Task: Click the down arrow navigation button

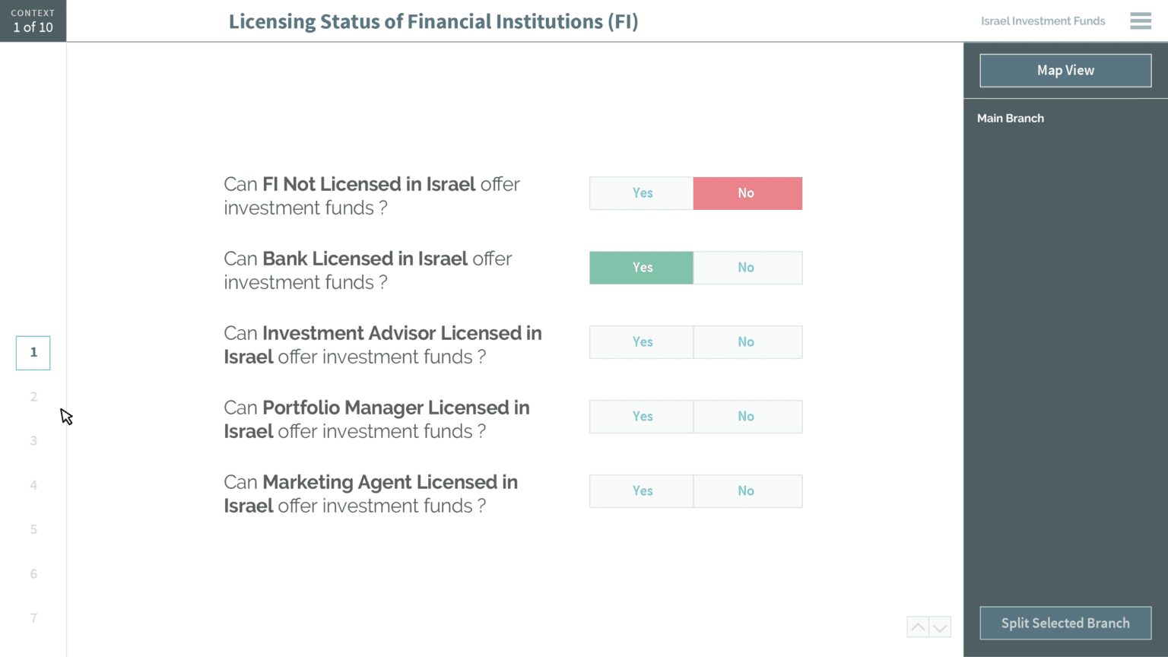Action: [940, 627]
